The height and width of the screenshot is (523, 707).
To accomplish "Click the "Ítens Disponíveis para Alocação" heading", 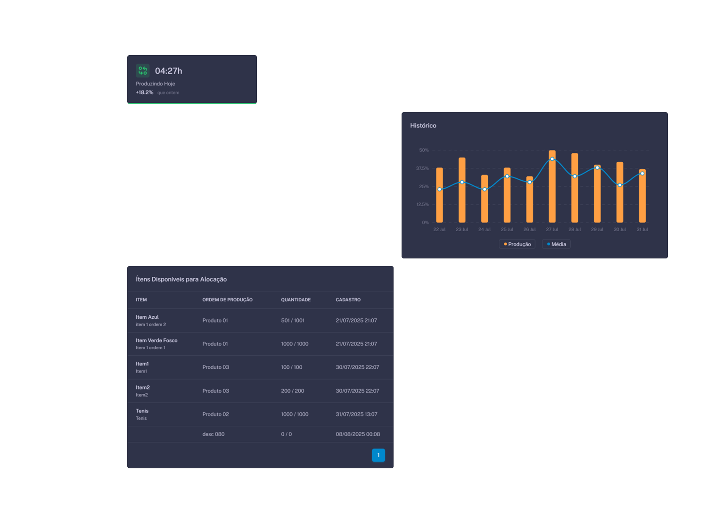I will pyautogui.click(x=181, y=279).
